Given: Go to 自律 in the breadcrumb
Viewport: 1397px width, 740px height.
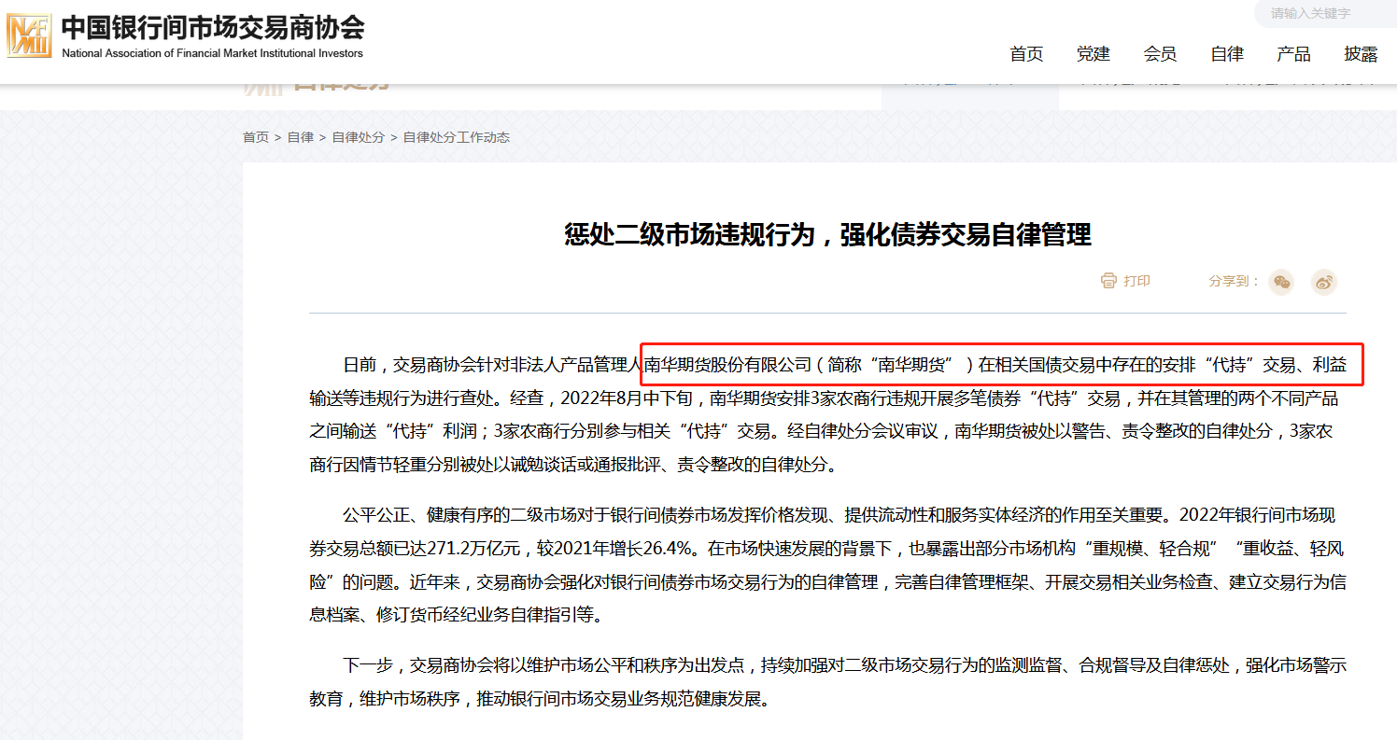Looking at the screenshot, I should [x=300, y=137].
